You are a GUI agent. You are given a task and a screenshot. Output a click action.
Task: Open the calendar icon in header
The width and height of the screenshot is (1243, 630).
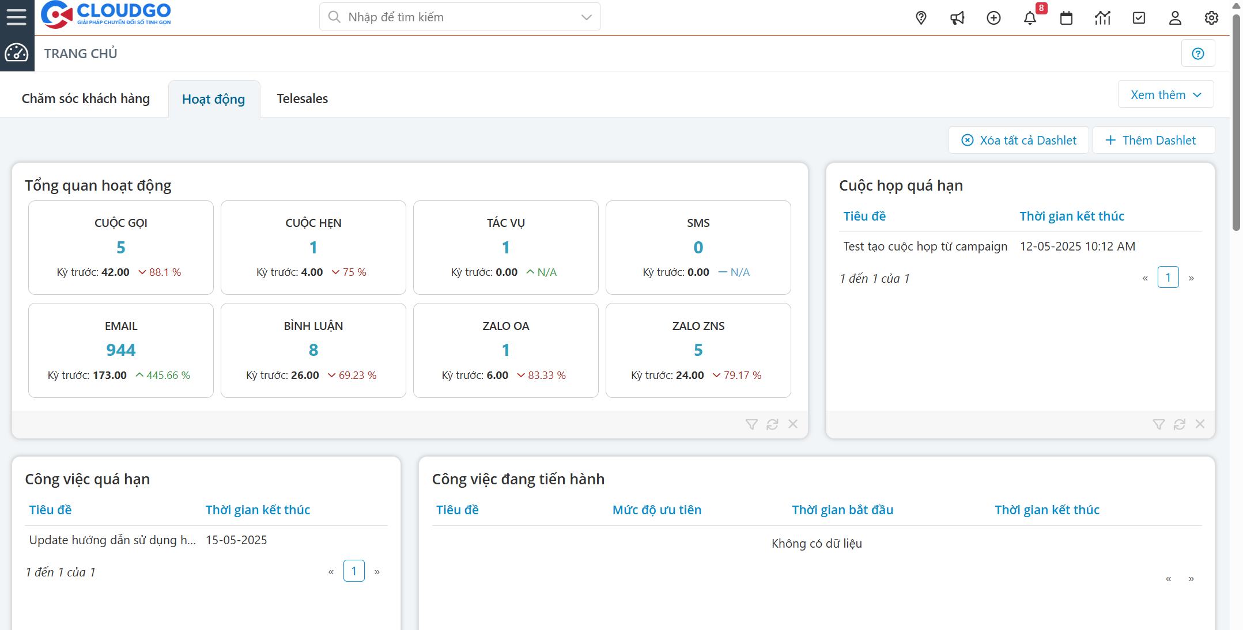click(1066, 18)
